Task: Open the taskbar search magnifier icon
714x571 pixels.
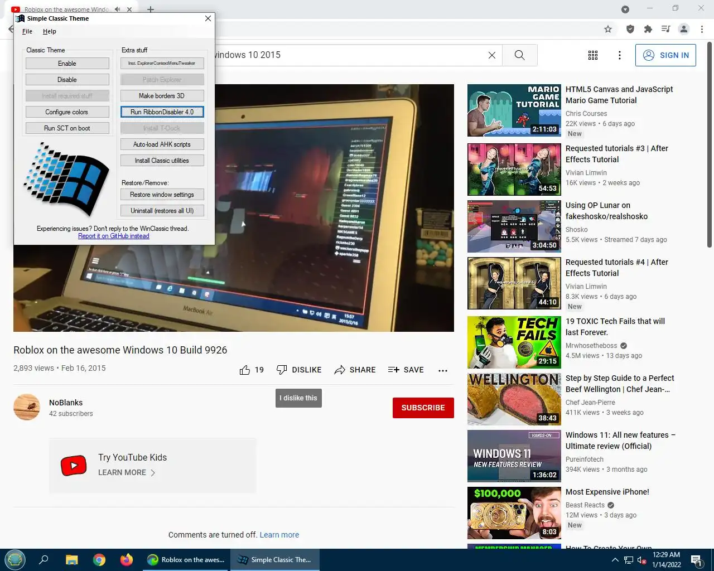Action: (x=44, y=560)
